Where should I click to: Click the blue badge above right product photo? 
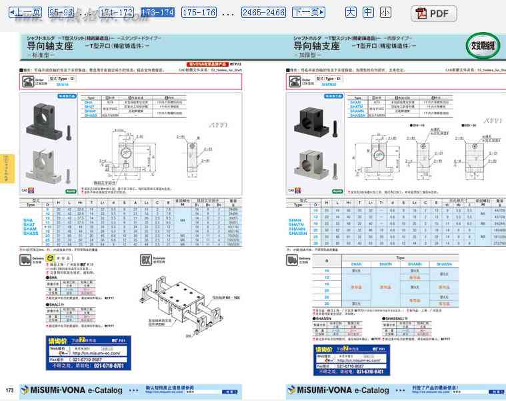(334, 96)
